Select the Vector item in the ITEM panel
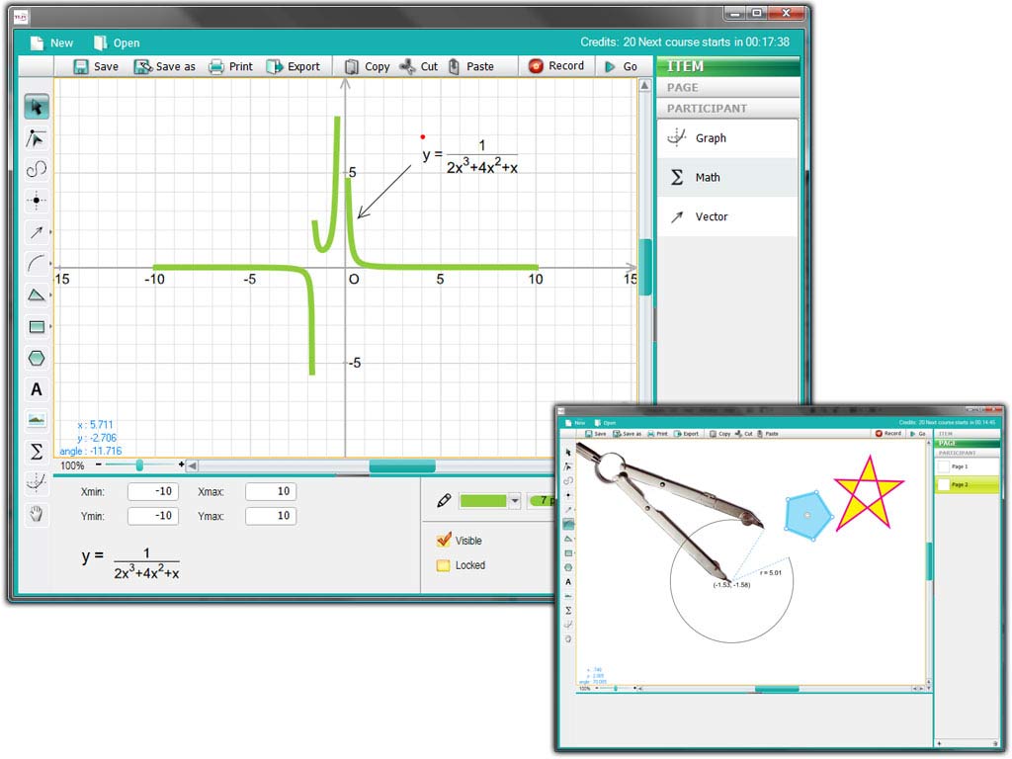 click(x=728, y=216)
